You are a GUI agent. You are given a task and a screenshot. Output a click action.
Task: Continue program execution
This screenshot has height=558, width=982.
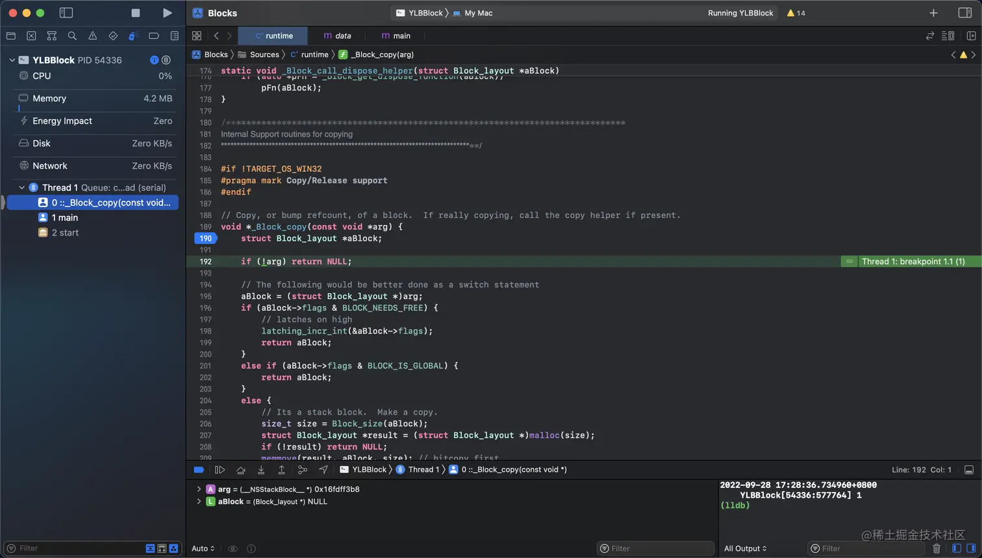click(220, 470)
